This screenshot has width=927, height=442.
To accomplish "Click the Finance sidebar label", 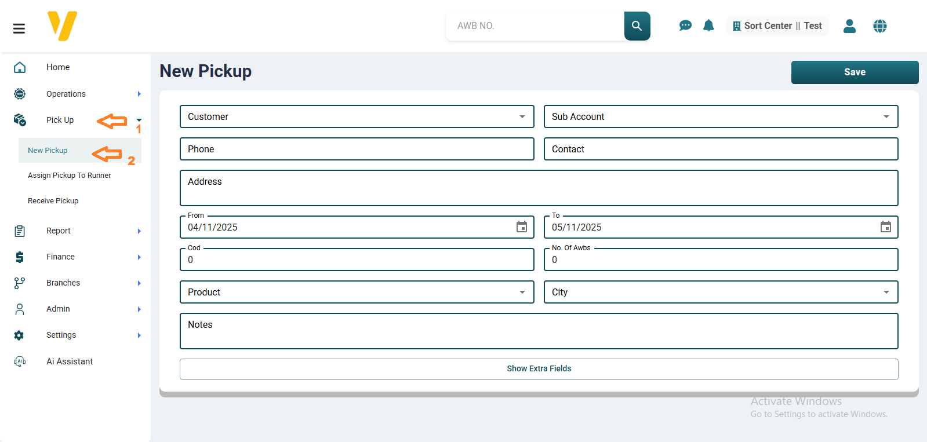I will coord(61,257).
